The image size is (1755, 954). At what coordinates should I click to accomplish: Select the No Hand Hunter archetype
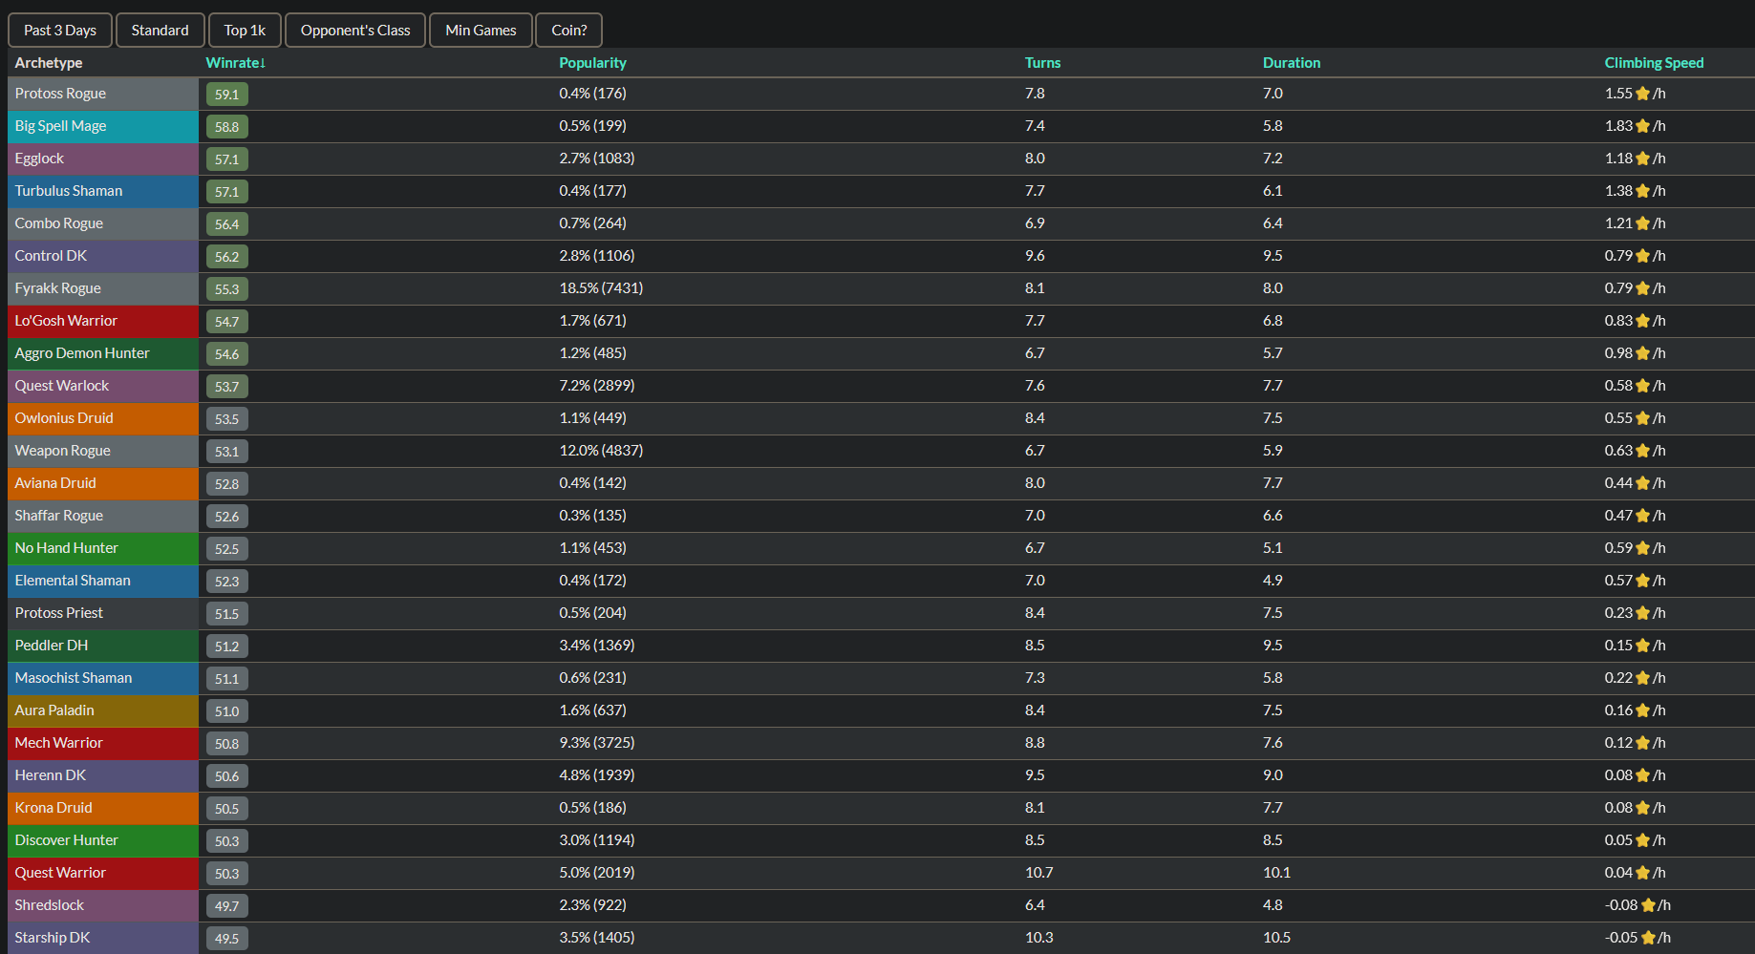pos(103,548)
